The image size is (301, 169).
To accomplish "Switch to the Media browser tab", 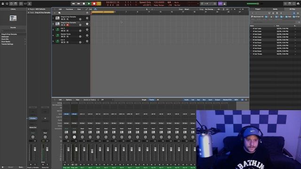I will click(275, 9).
